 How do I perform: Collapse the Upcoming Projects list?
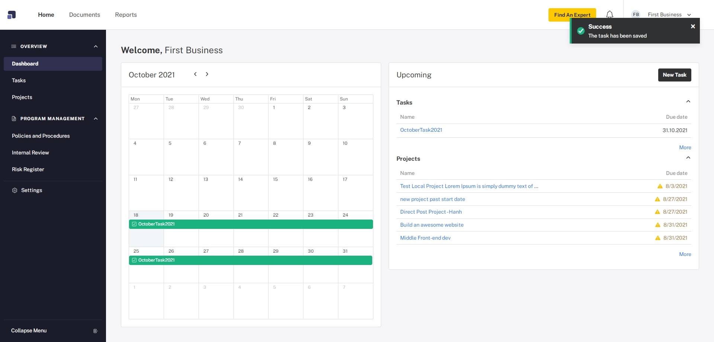688,158
